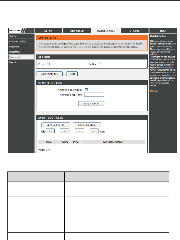This screenshot has width=180, height=240.
Task: Click the Helpful Hints... heading
Action: coord(158,36)
